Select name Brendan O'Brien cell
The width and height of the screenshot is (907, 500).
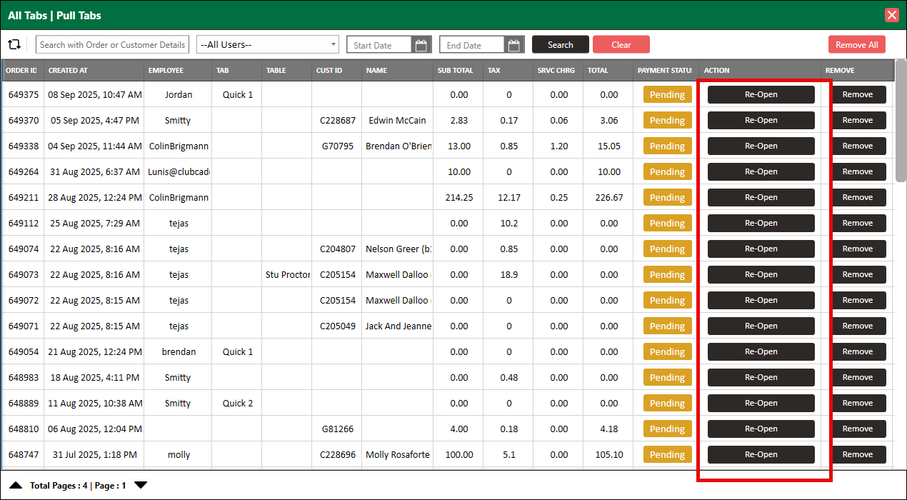point(398,146)
